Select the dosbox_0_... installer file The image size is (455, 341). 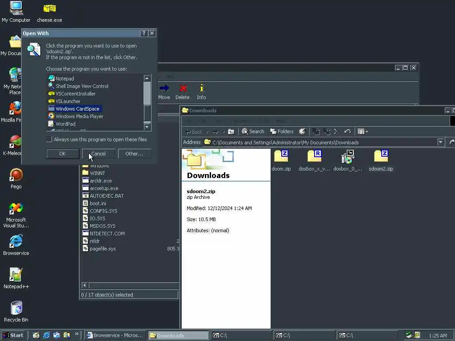[x=347, y=160]
